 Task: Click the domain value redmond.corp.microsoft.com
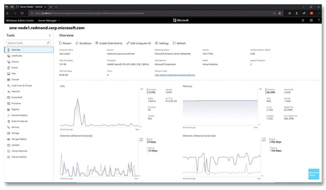point(121,54)
